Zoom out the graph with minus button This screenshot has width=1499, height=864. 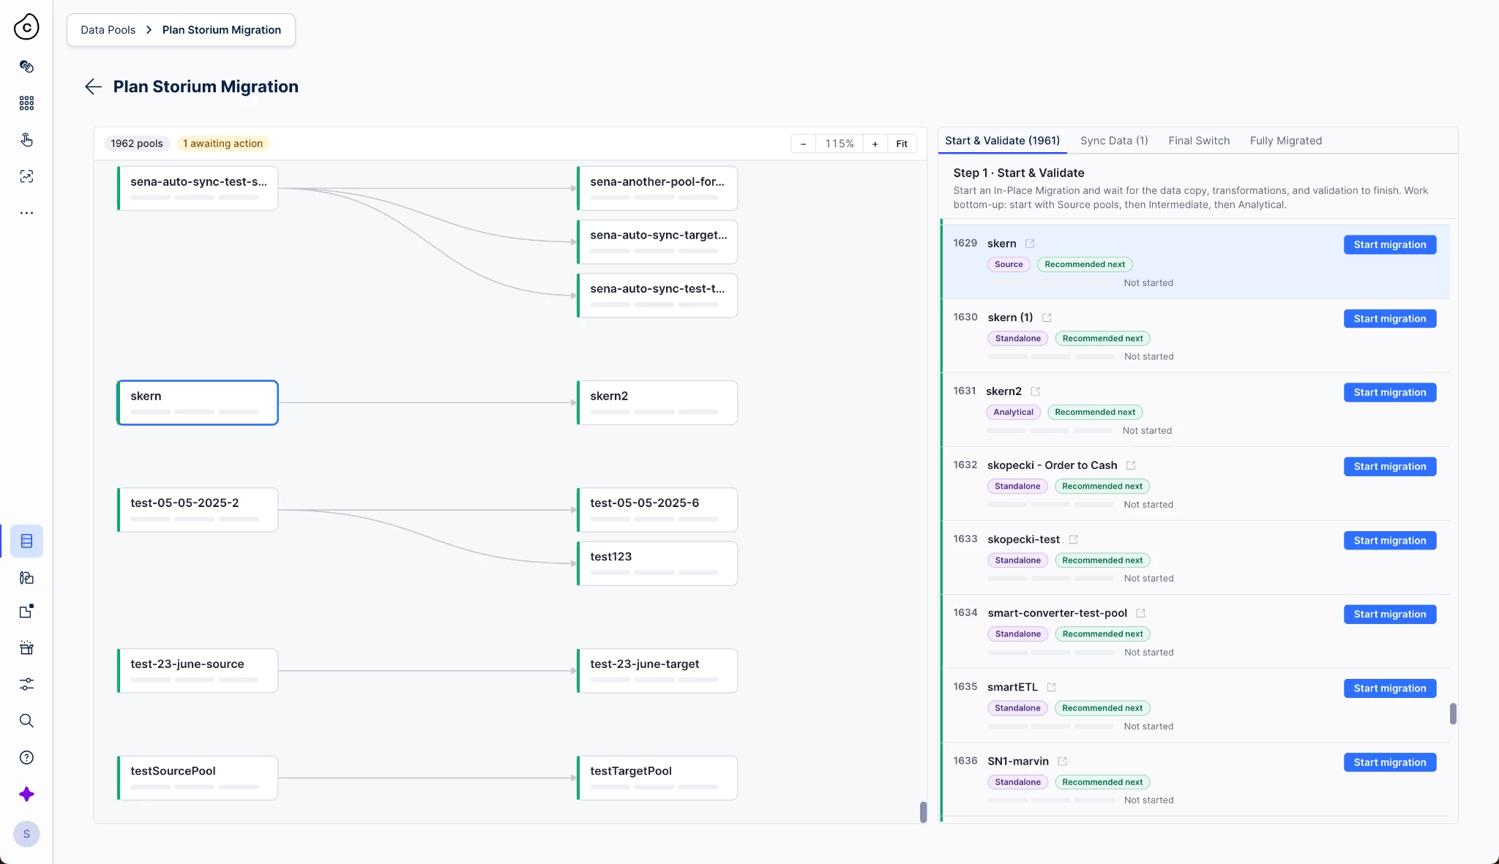click(x=803, y=143)
